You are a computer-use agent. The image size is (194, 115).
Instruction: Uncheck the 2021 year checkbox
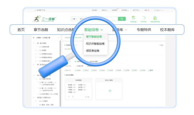pyautogui.click(x=100, y=70)
